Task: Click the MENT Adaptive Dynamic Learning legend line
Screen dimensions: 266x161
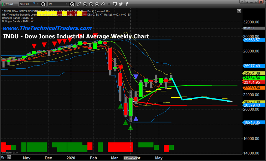Action: pyautogui.click(x=66, y=15)
